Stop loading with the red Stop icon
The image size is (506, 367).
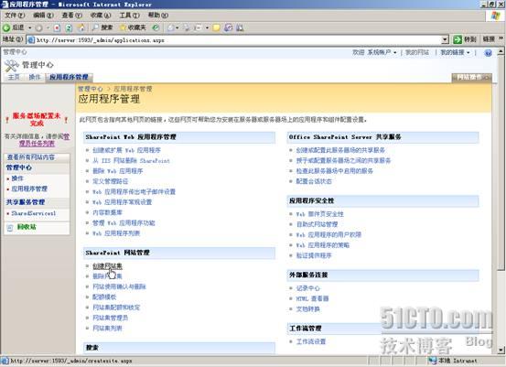57,28
